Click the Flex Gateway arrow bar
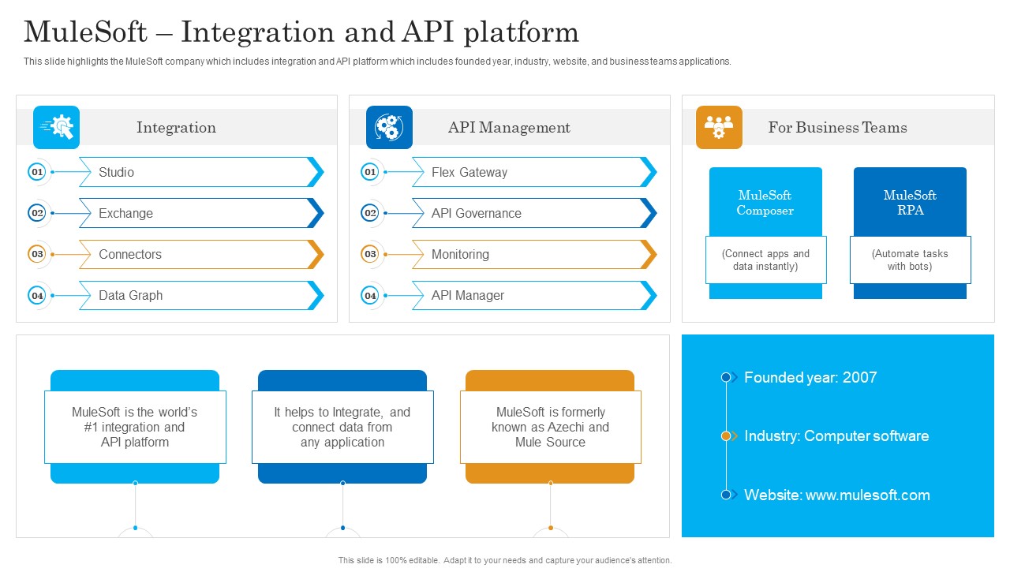This screenshot has height=568, width=1010. tap(534, 172)
